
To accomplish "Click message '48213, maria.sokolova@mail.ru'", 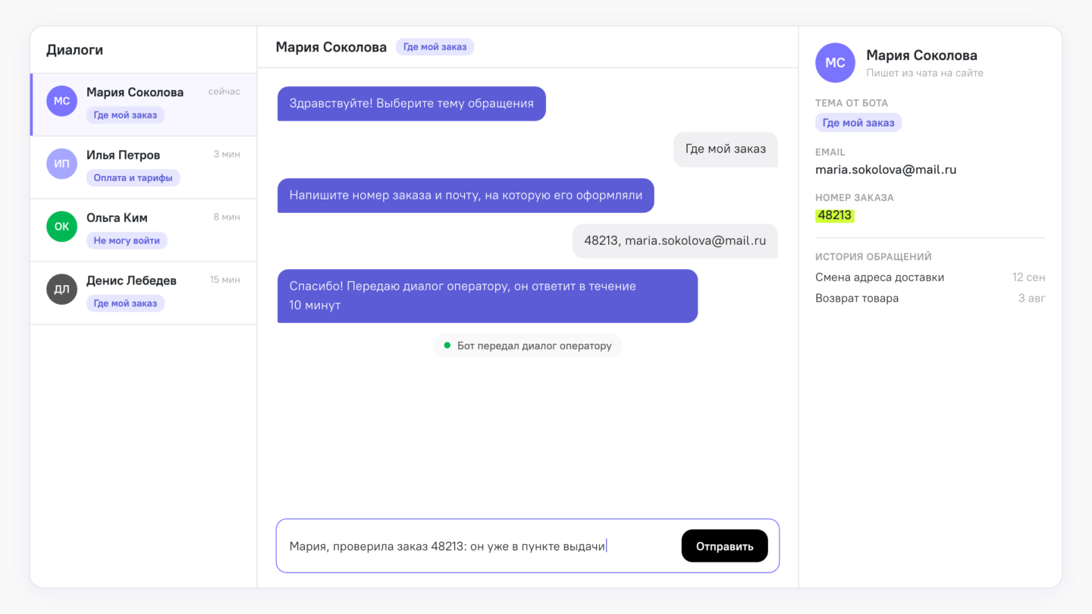I will (675, 241).
